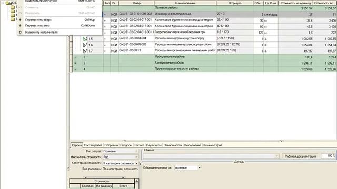Click the scroll-up arrow of the Стоимость table
The image size is (337, 189).
coord(137,181)
